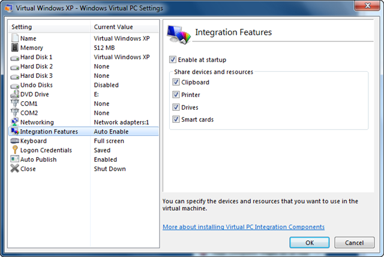Toggle the Smart cards checkbox

[176, 119]
